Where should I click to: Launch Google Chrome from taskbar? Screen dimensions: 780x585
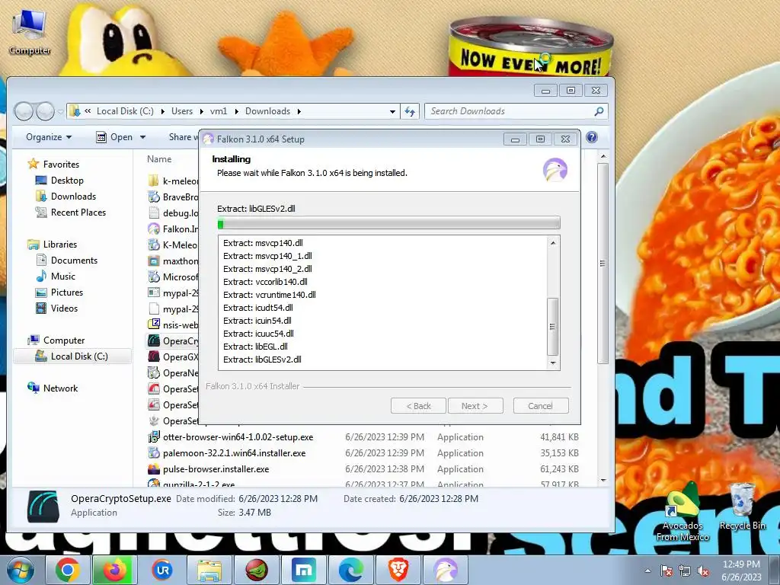pyautogui.click(x=68, y=570)
